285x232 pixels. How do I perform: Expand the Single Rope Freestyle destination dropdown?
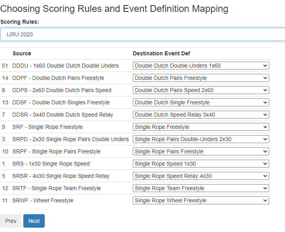click(x=201, y=127)
